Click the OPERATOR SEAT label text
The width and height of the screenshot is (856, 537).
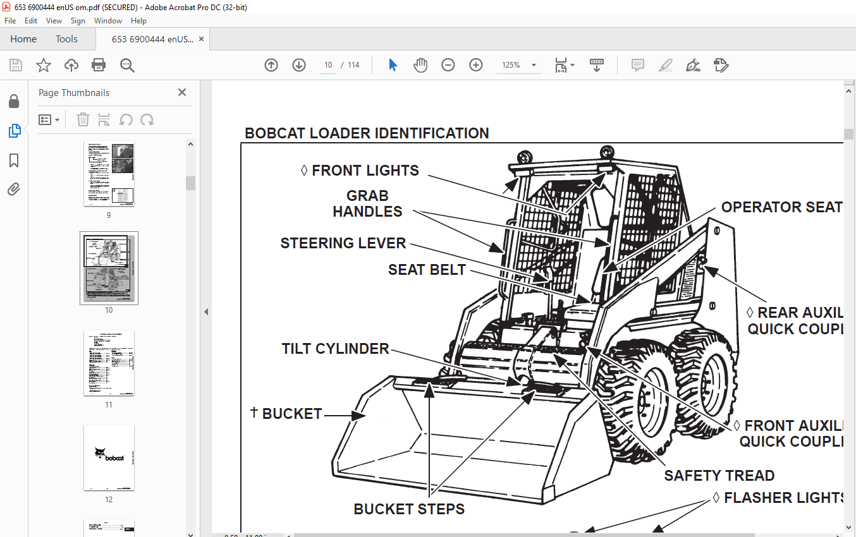coord(782,207)
